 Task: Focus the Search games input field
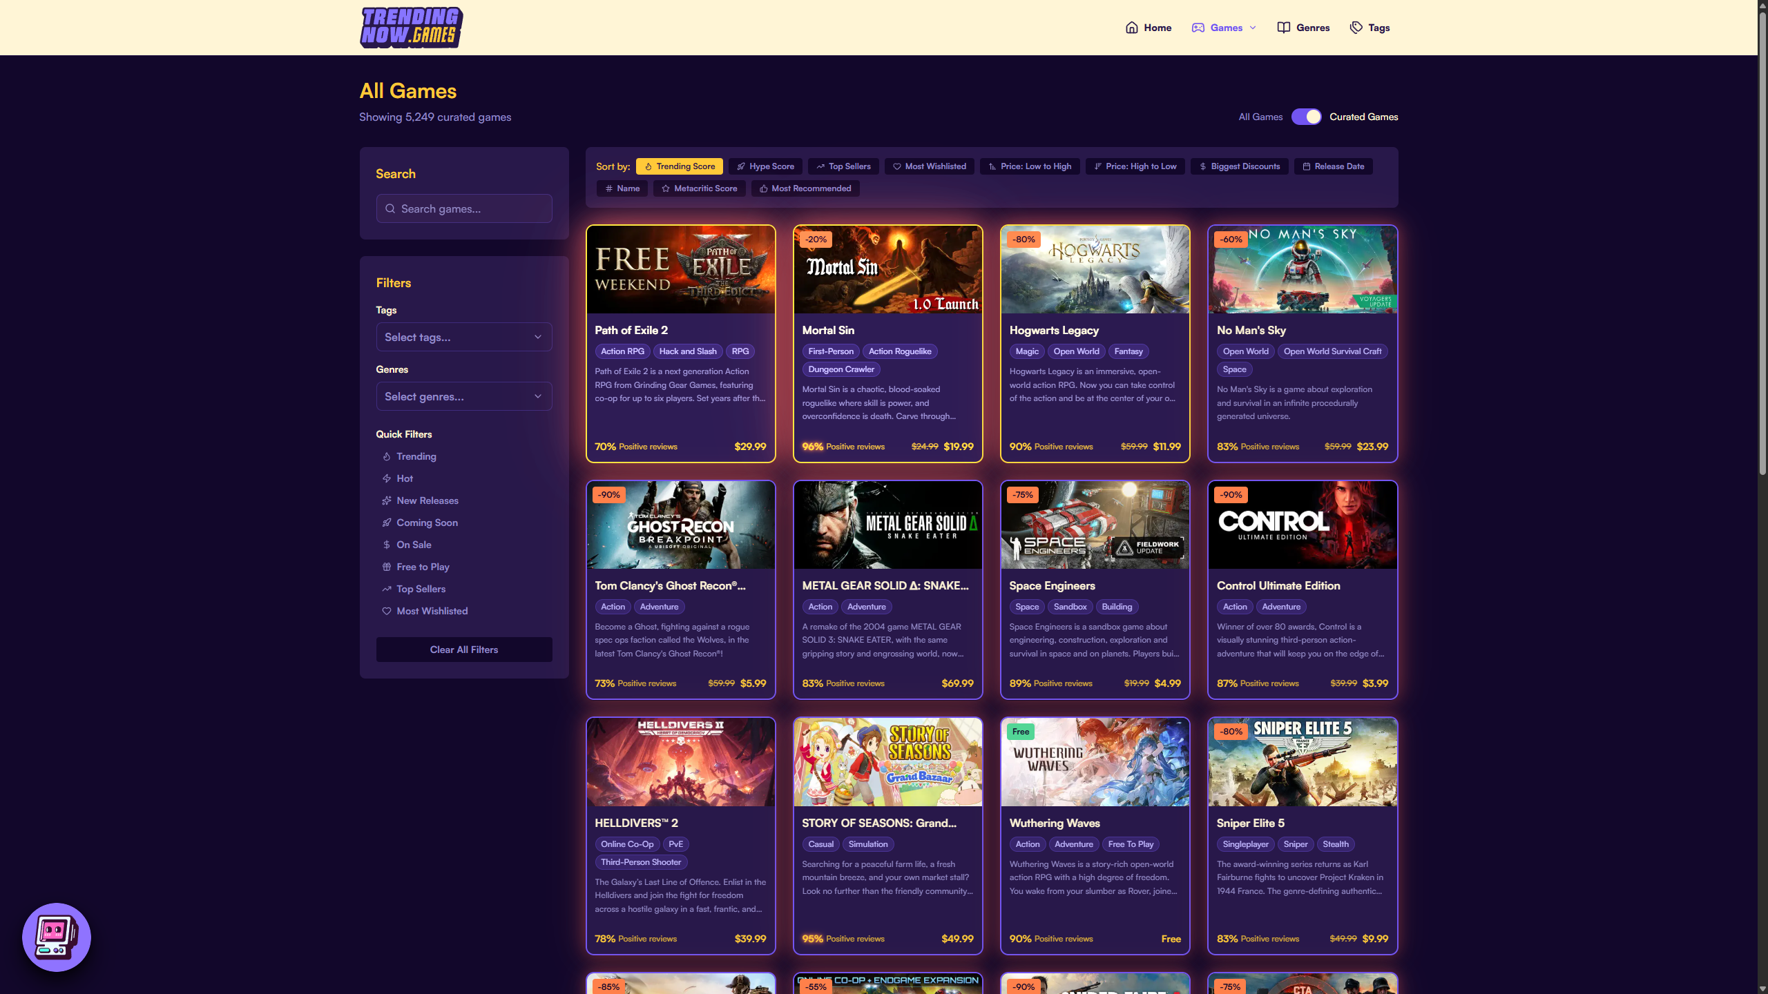click(x=464, y=208)
